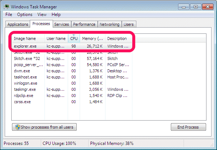
Task: Click the shield icon on Show processes button
Action: (18, 127)
